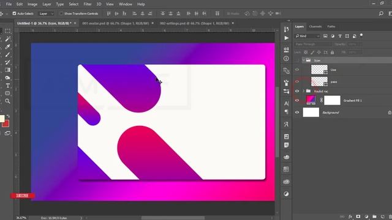Create a new fill or adjustment layer
Viewport: 392px width, 220px height.
[366, 216]
